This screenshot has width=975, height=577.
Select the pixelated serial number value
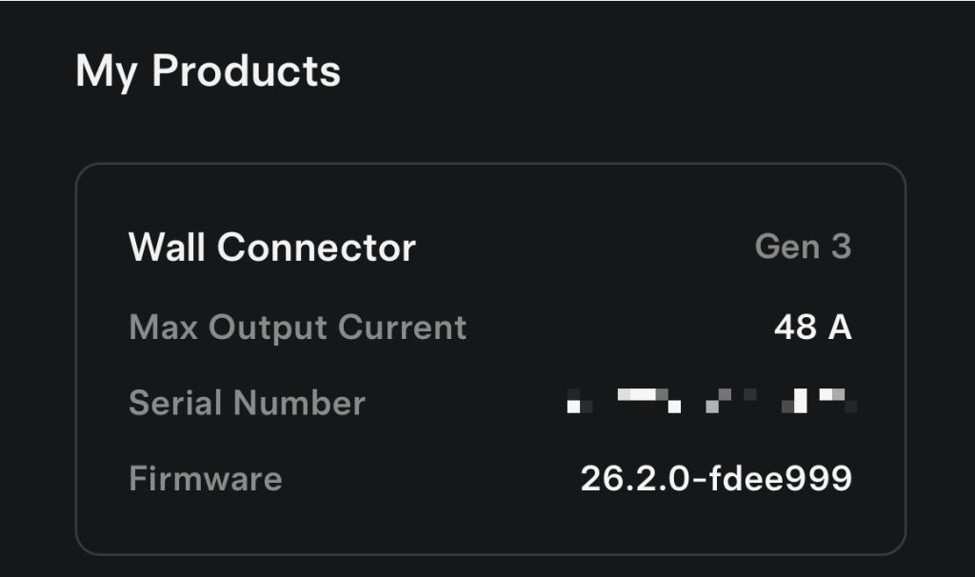point(712,402)
